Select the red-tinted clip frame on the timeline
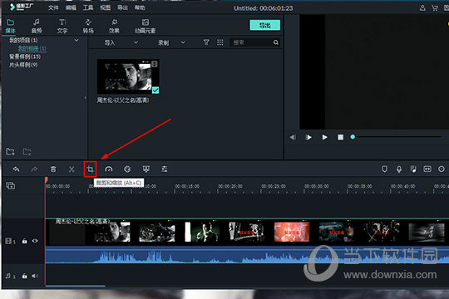This screenshot has width=449, height=299. click(x=292, y=232)
